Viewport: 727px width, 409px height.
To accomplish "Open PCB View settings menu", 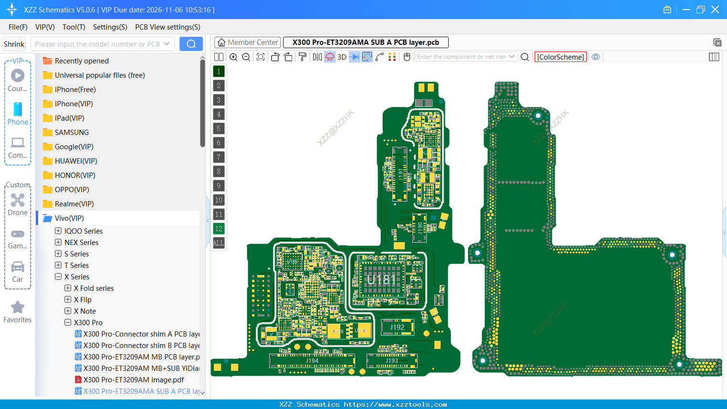I will point(167,27).
